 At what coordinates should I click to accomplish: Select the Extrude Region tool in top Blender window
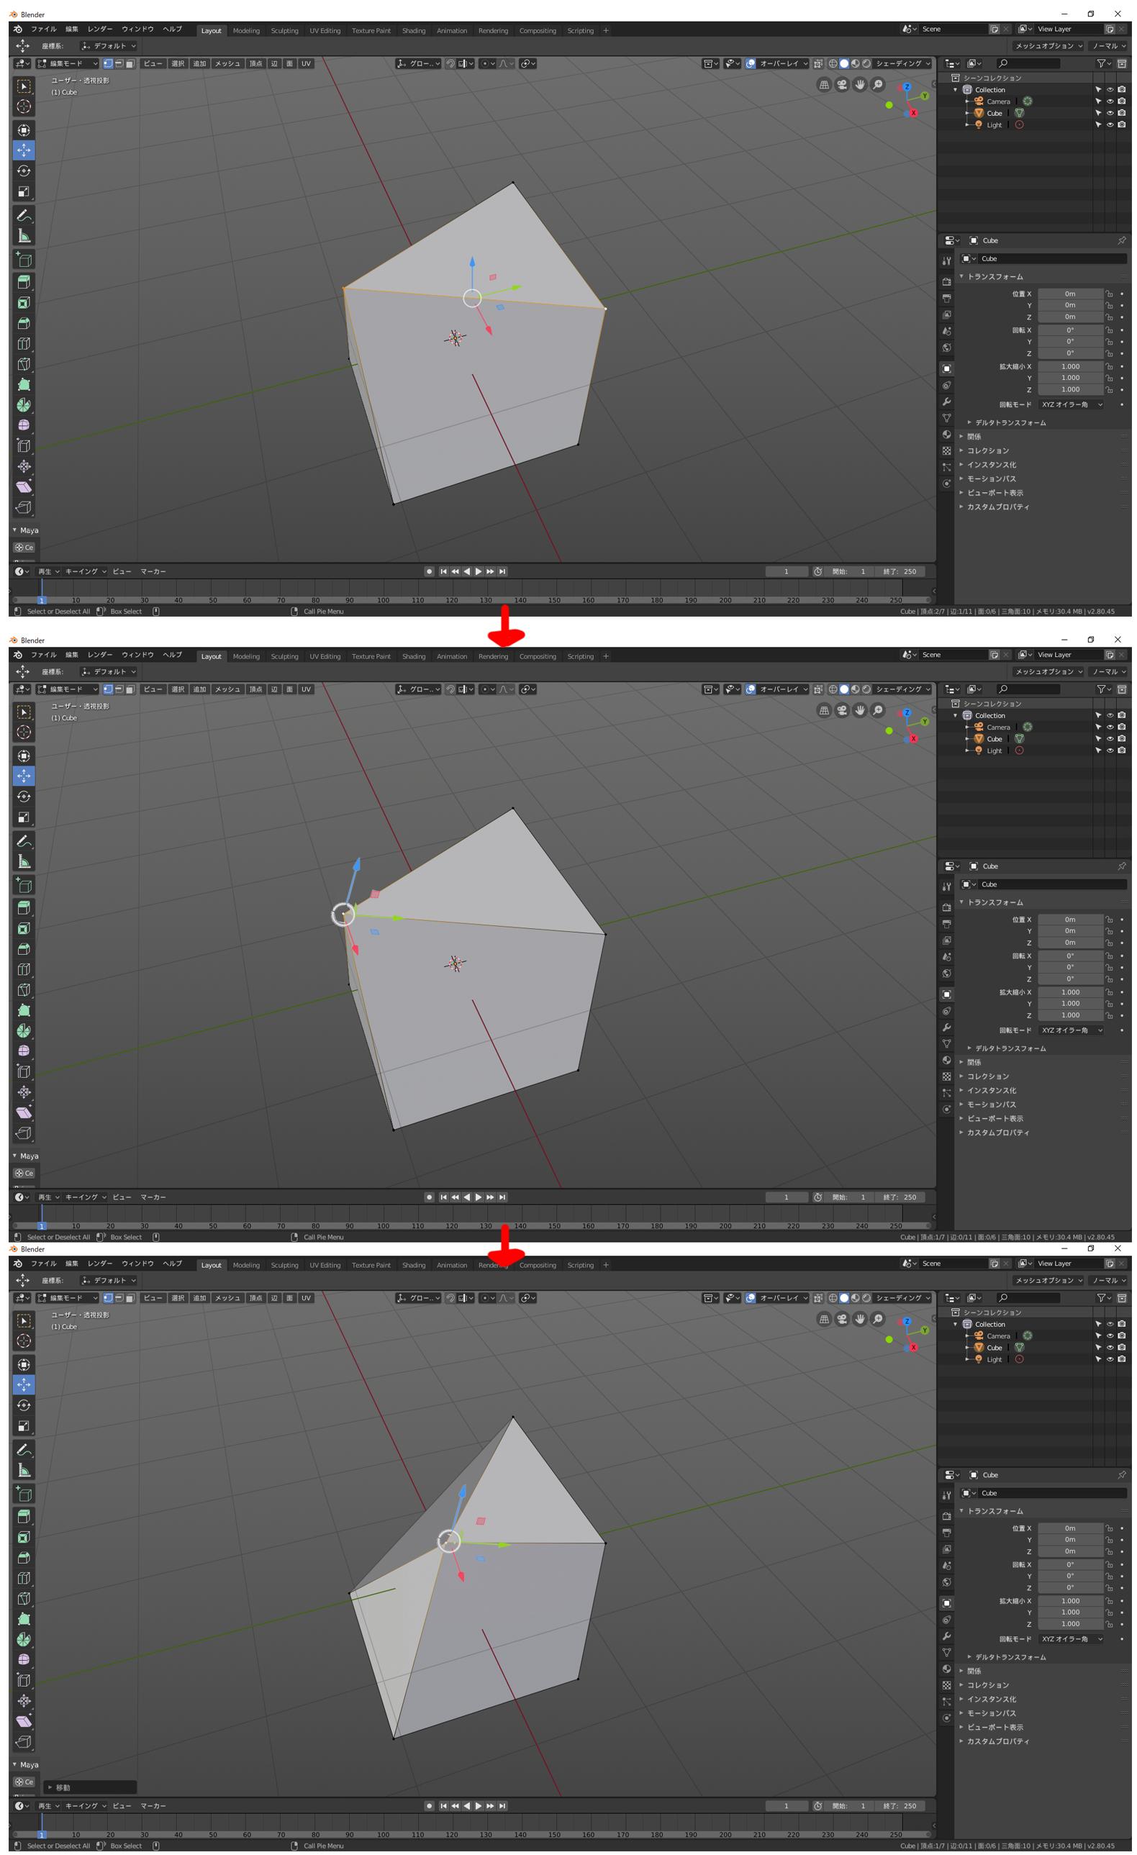(23, 282)
